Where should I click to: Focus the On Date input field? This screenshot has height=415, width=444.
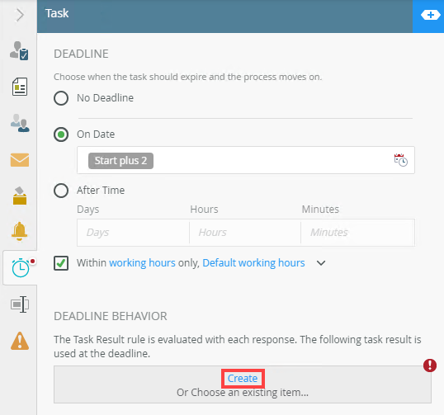[x=246, y=160]
